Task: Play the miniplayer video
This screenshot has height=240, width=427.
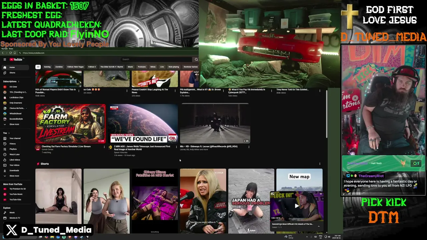Action: pyautogui.click(x=297, y=206)
